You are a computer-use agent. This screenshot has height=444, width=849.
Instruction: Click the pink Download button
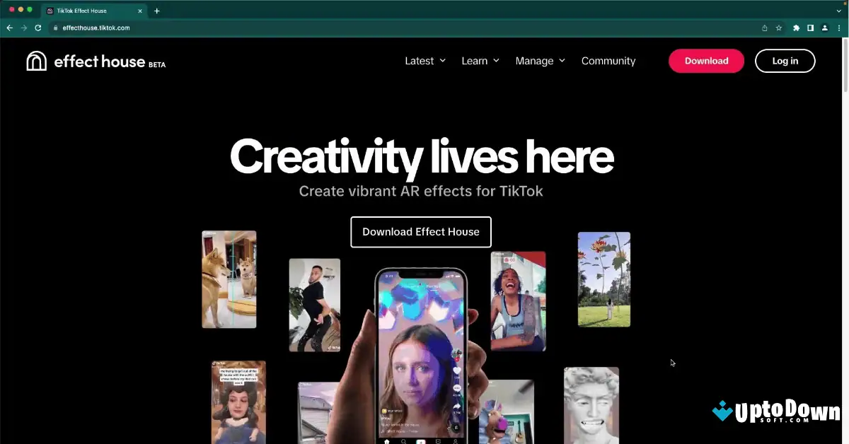point(706,61)
